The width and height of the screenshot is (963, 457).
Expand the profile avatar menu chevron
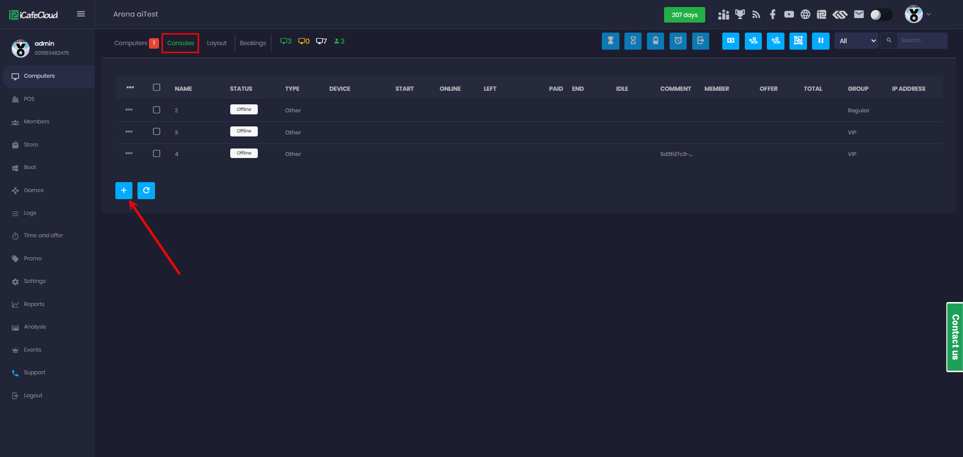coord(928,15)
